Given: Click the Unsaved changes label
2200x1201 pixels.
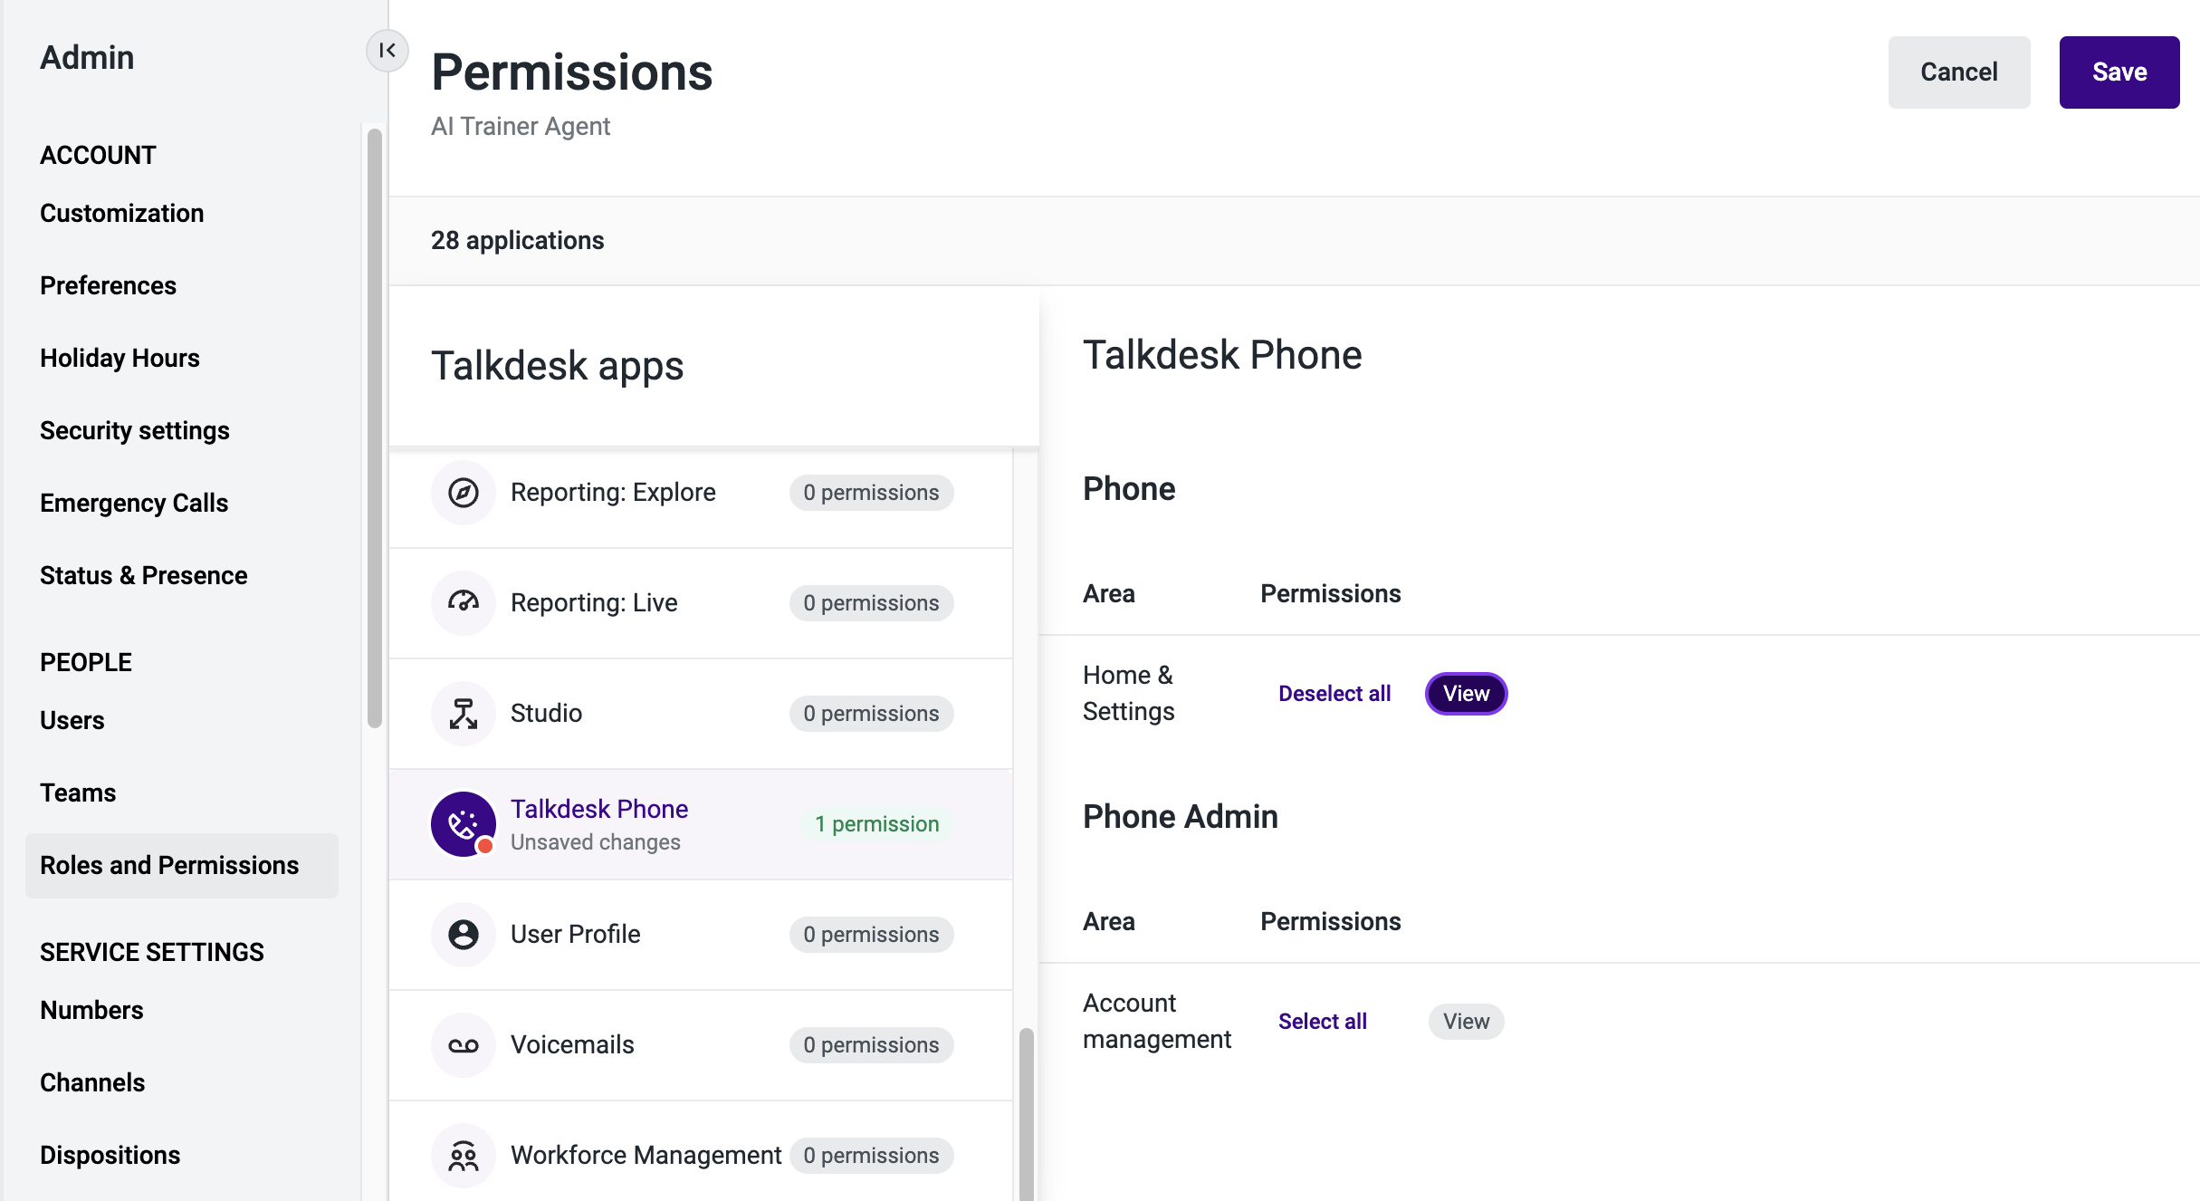Looking at the screenshot, I should click(596, 842).
